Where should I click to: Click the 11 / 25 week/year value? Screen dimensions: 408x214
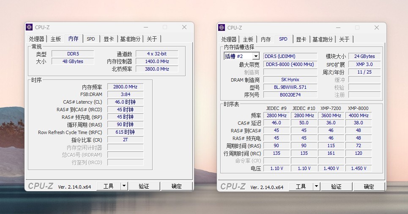(x=364, y=72)
